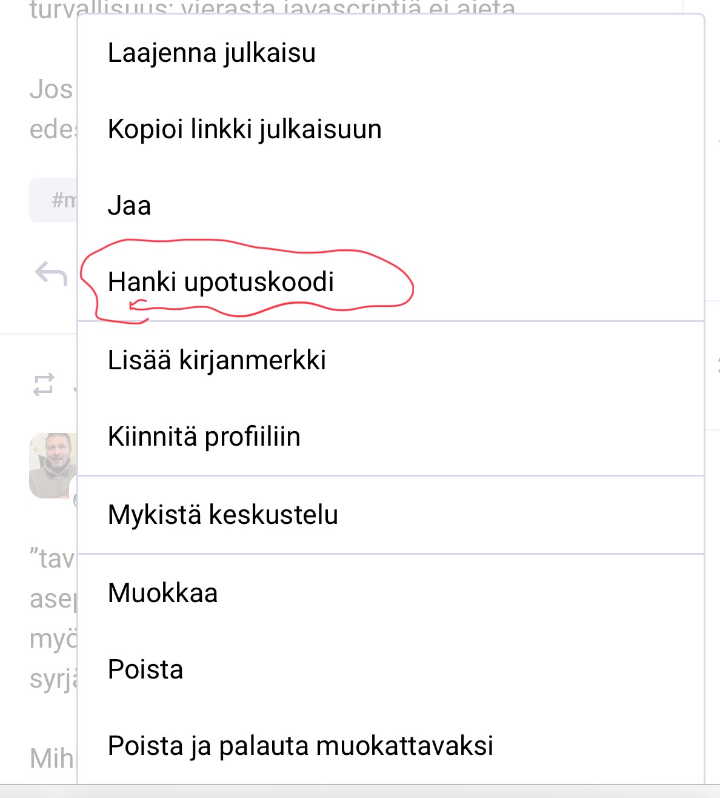
Task: Click the gray bar at screen bottom
Action: pyautogui.click(x=360, y=791)
